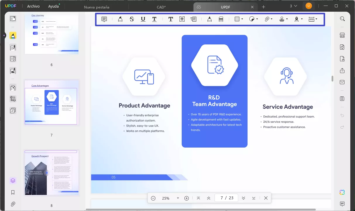
Task: Select the text comment (typewriter) tool
Action: pos(171,19)
